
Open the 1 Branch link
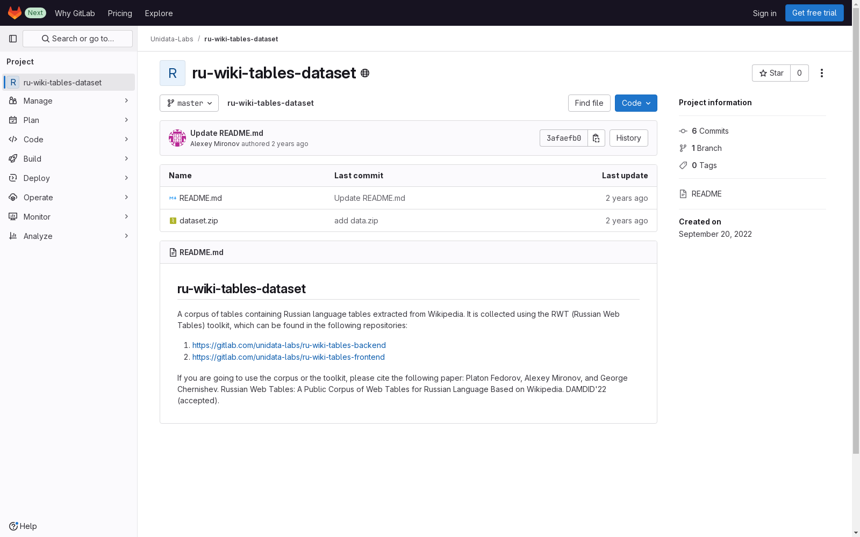tap(707, 148)
